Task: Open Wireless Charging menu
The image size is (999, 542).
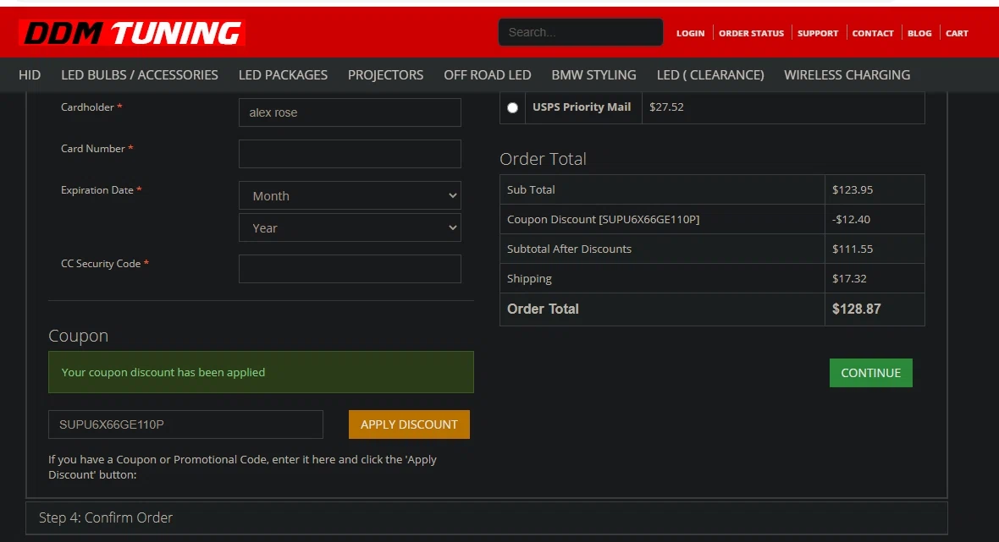Action: (x=847, y=75)
